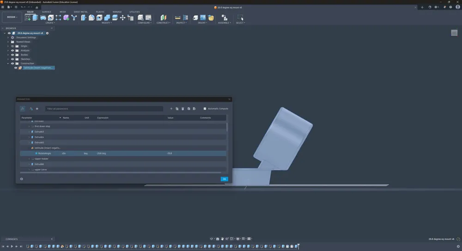This screenshot has height=251, width=462.
Task: Activate component radio button beside document name
Action: (47, 33)
